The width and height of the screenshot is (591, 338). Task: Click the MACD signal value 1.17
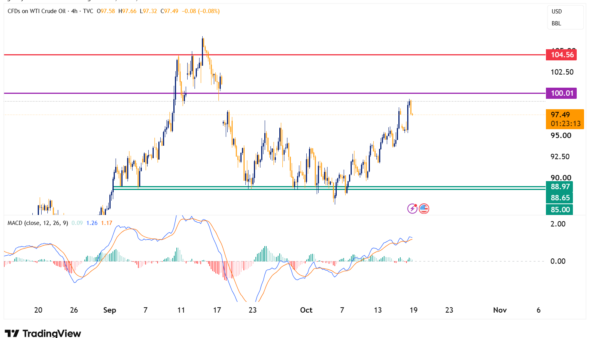[x=107, y=223]
